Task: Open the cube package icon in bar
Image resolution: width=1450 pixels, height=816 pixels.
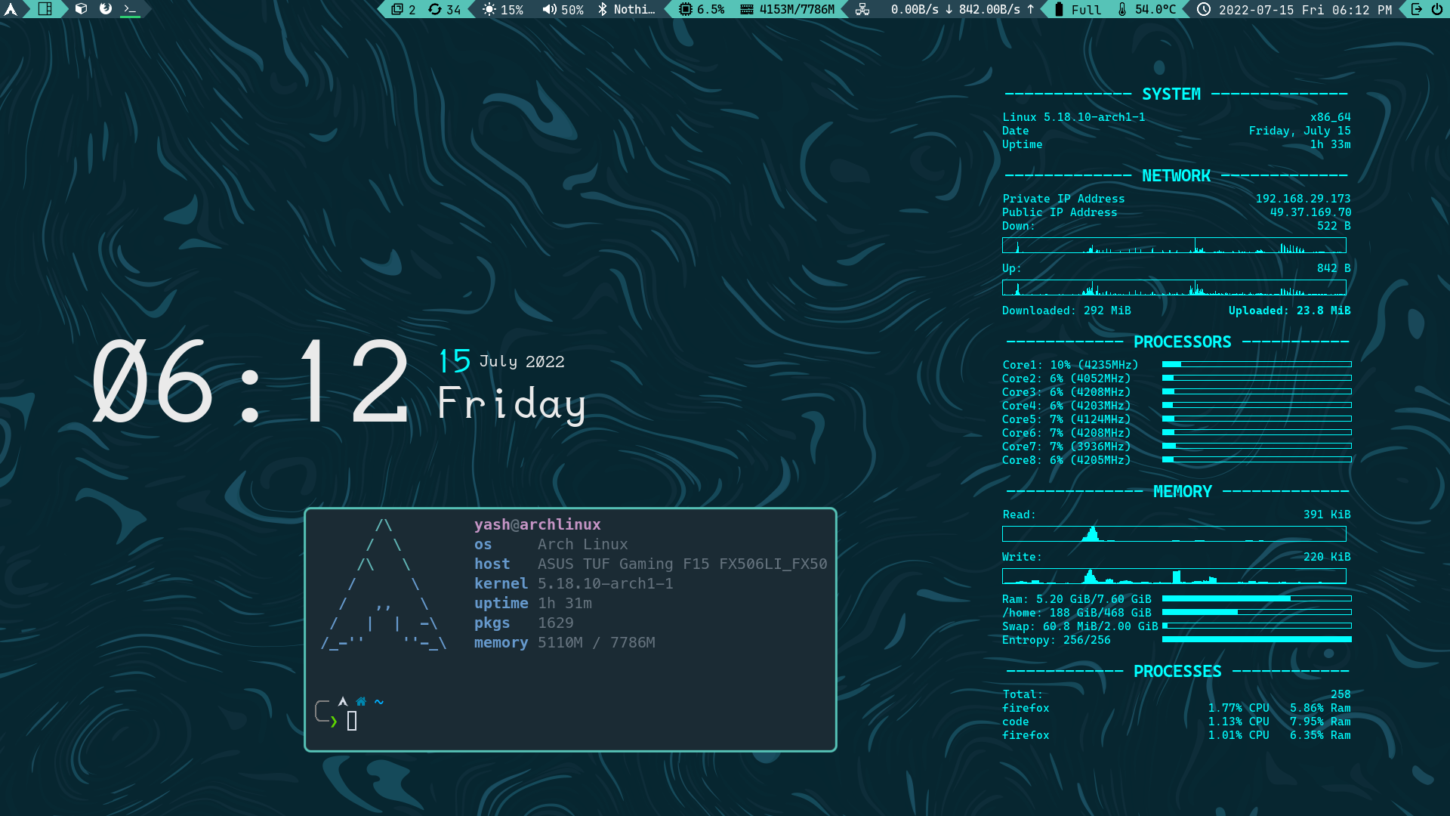Action: click(81, 9)
